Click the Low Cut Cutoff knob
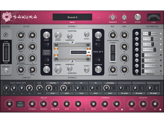The height and width of the screenshot is (123, 164). [21, 69]
